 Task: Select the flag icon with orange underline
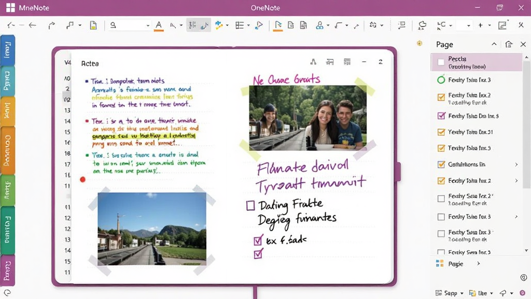pos(278,25)
